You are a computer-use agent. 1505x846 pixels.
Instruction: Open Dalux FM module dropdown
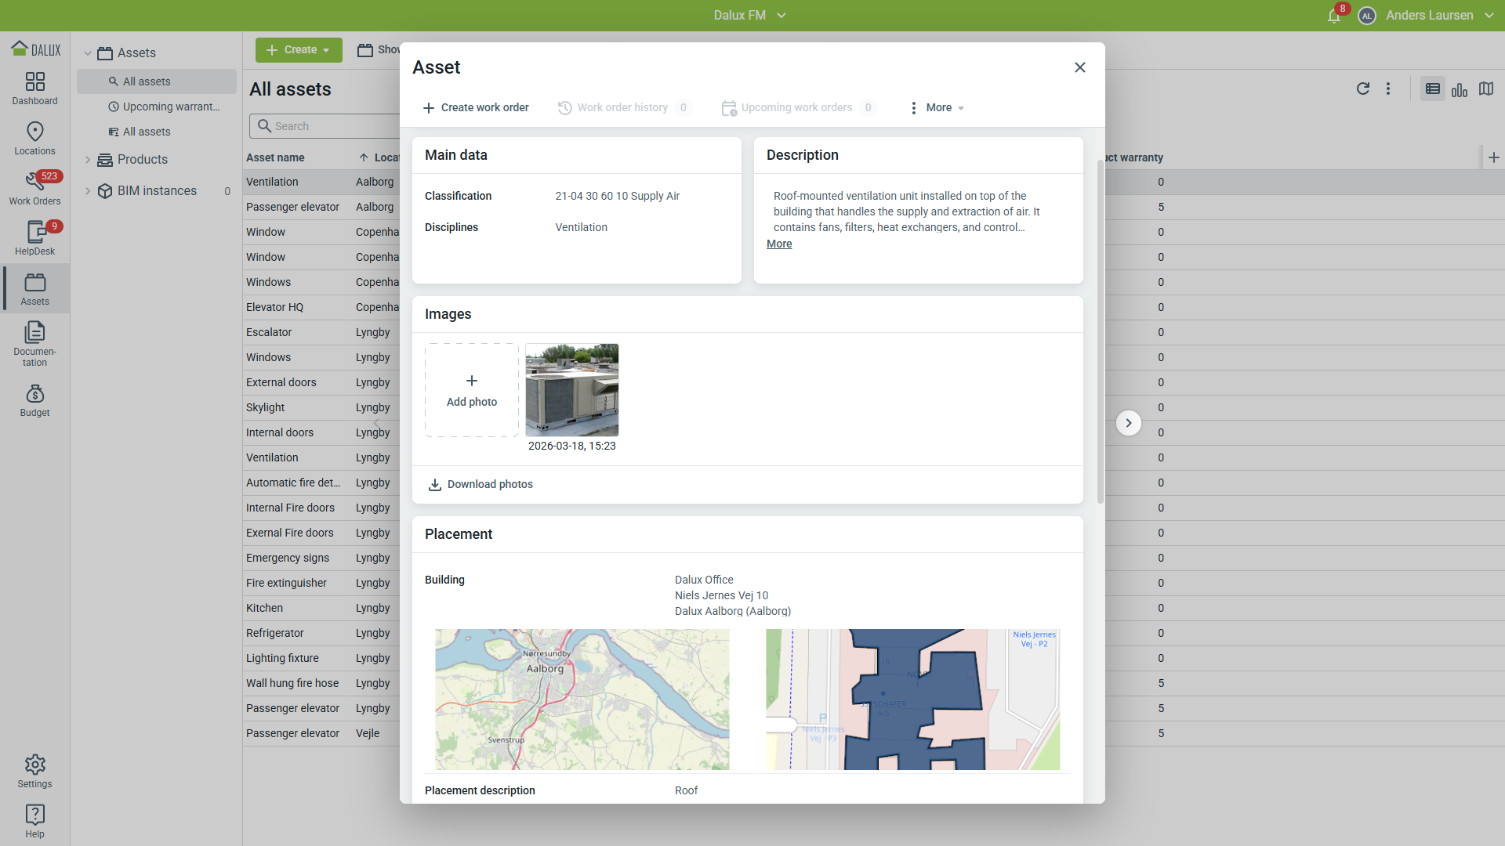[x=749, y=16]
